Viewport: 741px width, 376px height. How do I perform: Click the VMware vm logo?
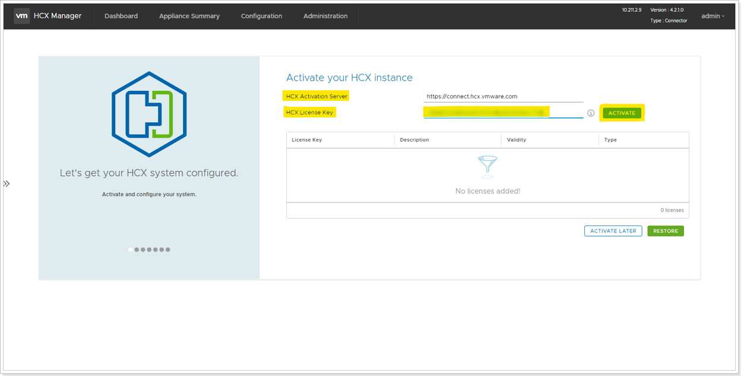coord(22,16)
